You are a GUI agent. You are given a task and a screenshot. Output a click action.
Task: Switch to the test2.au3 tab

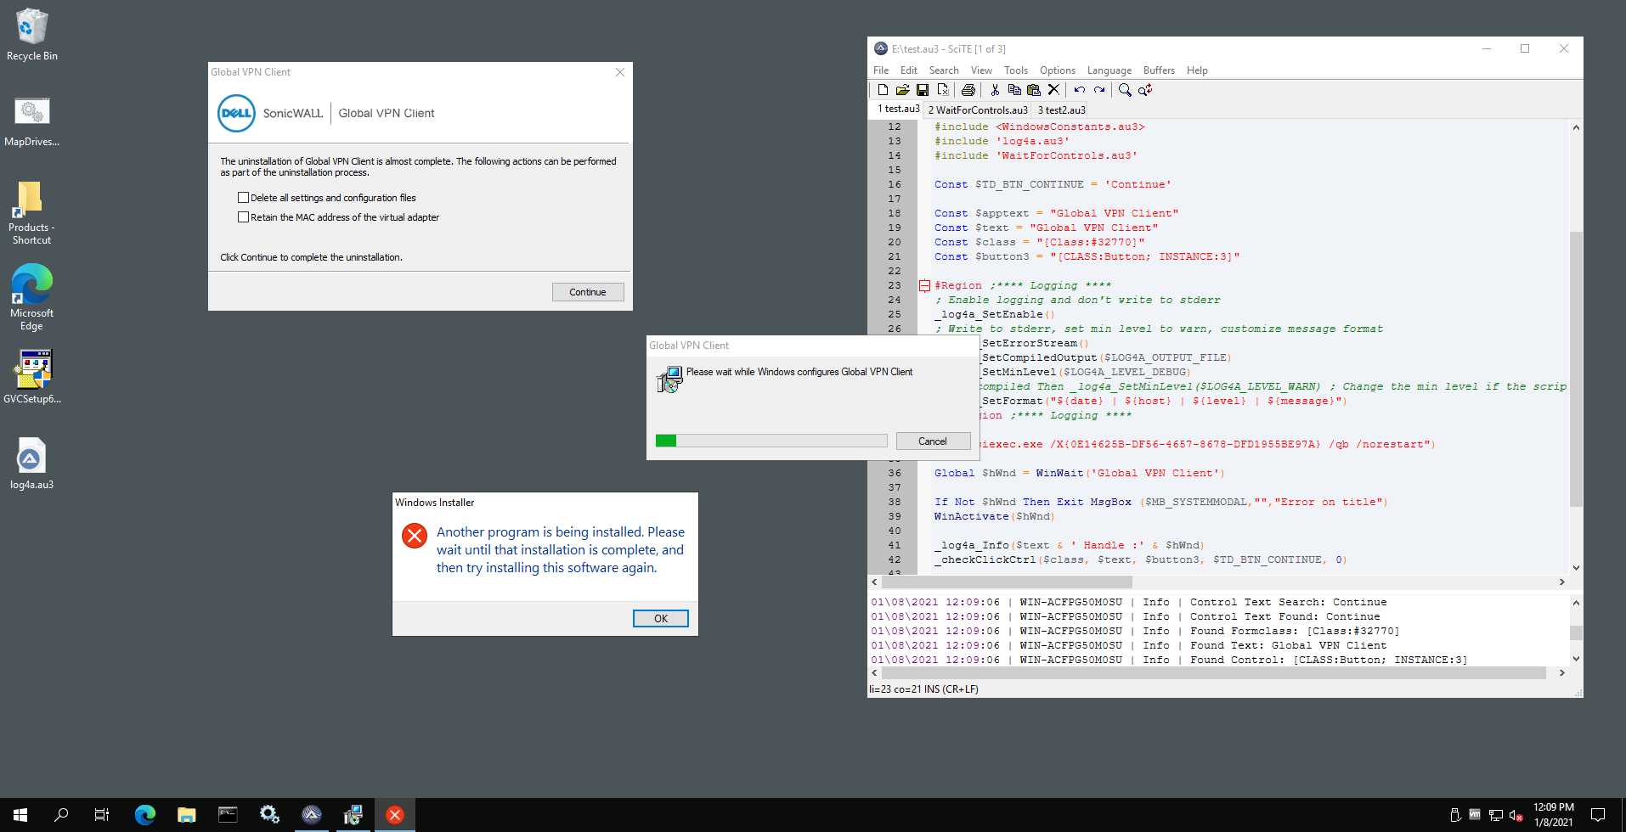[1061, 110]
